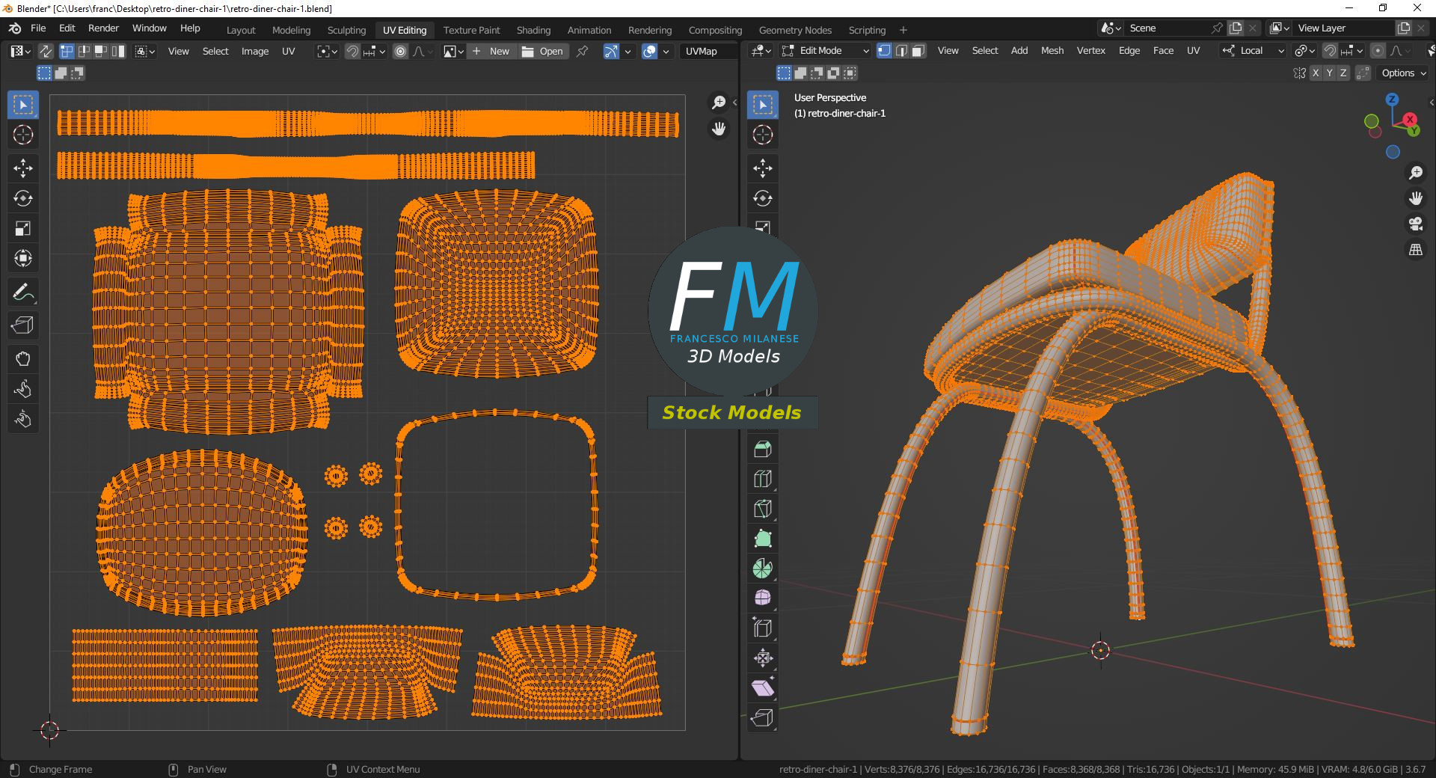This screenshot has height=778, width=1436.
Task: Click the camera view icon in the viewport sidebar
Action: click(1416, 224)
